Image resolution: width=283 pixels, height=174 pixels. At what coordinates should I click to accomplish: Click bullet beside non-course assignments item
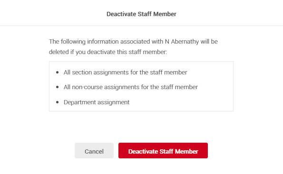click(x=58, y=87)
